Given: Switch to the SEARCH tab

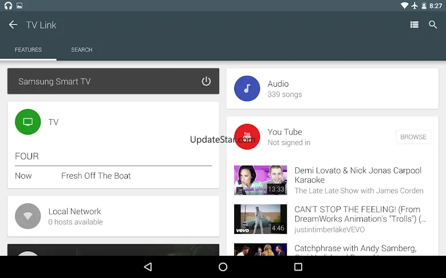Looking at the screenshot, I should click(x=82, y=50).
